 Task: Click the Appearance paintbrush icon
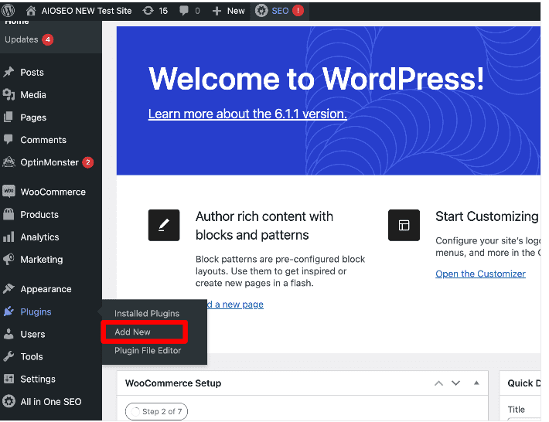click(x=9, y=289)
